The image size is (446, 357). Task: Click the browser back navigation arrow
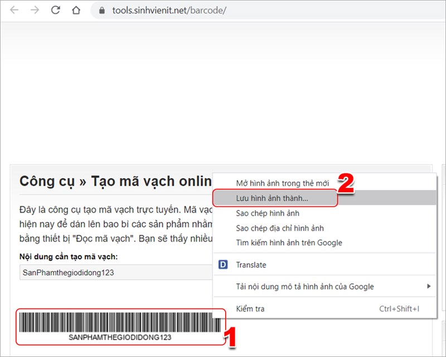pyautogui.click(x=15, y=10)
